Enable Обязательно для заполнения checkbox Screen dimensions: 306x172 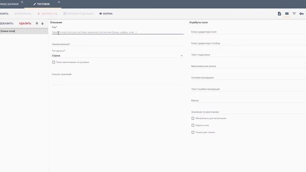point(193,118)
